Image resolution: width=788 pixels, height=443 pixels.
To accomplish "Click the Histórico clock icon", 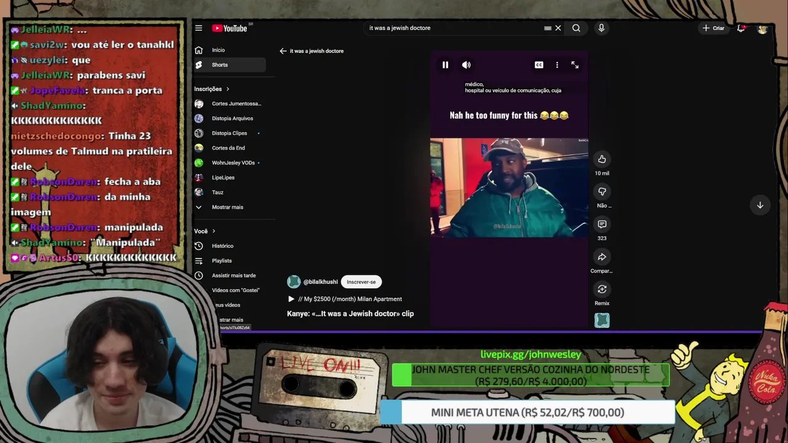I will click(199, 245).
